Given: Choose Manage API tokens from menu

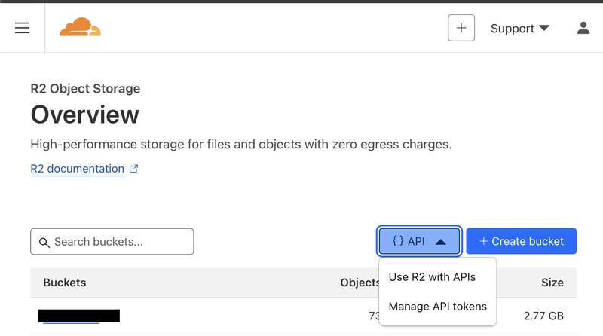Looking at the screenshot, I should [437, 307].
